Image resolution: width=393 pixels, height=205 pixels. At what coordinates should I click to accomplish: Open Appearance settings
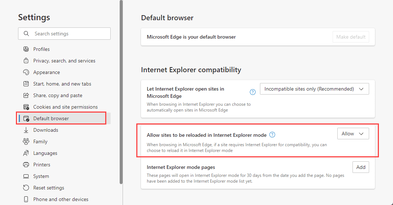46,72
